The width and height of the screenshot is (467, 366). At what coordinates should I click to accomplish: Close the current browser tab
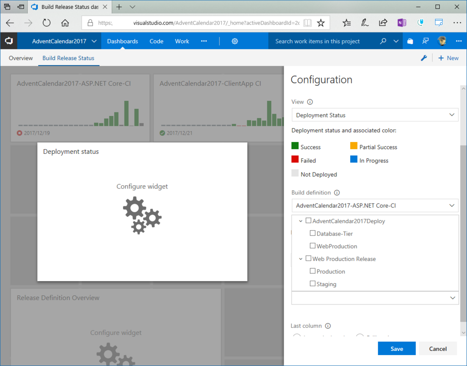(x=105, y=7)
